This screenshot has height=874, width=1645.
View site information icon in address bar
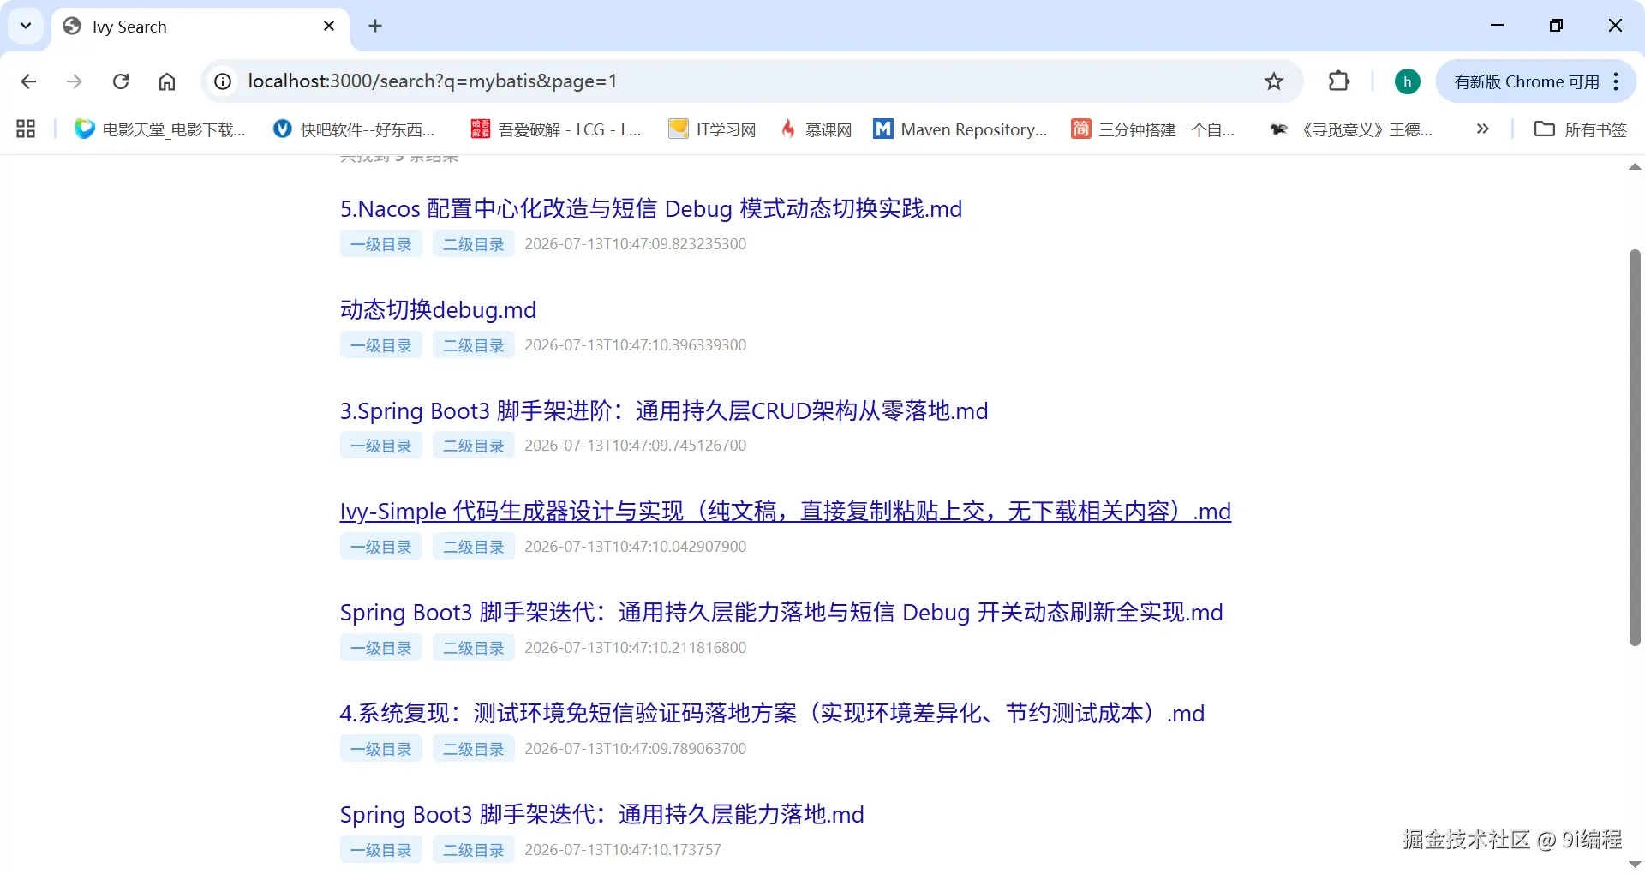223,81
